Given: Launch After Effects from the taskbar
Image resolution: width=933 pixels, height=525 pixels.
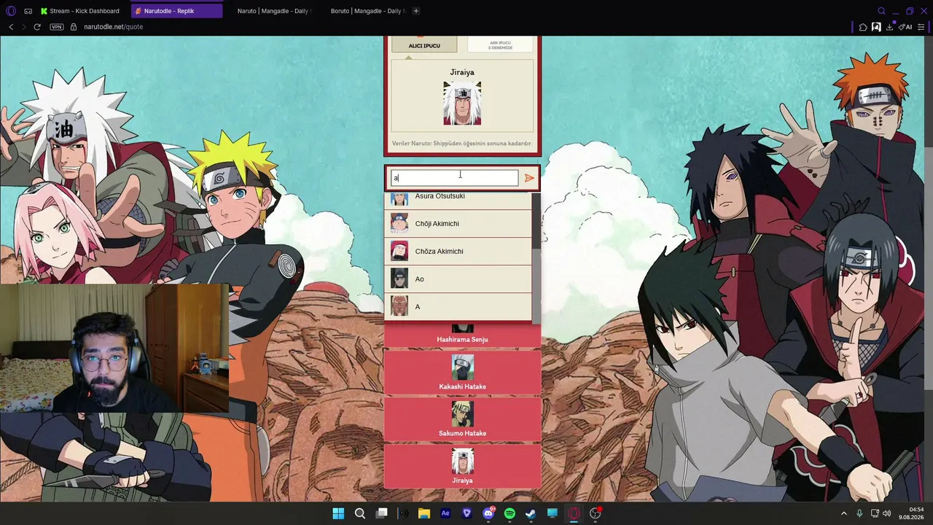Looking at the screenshot, I should click(445, 513).
